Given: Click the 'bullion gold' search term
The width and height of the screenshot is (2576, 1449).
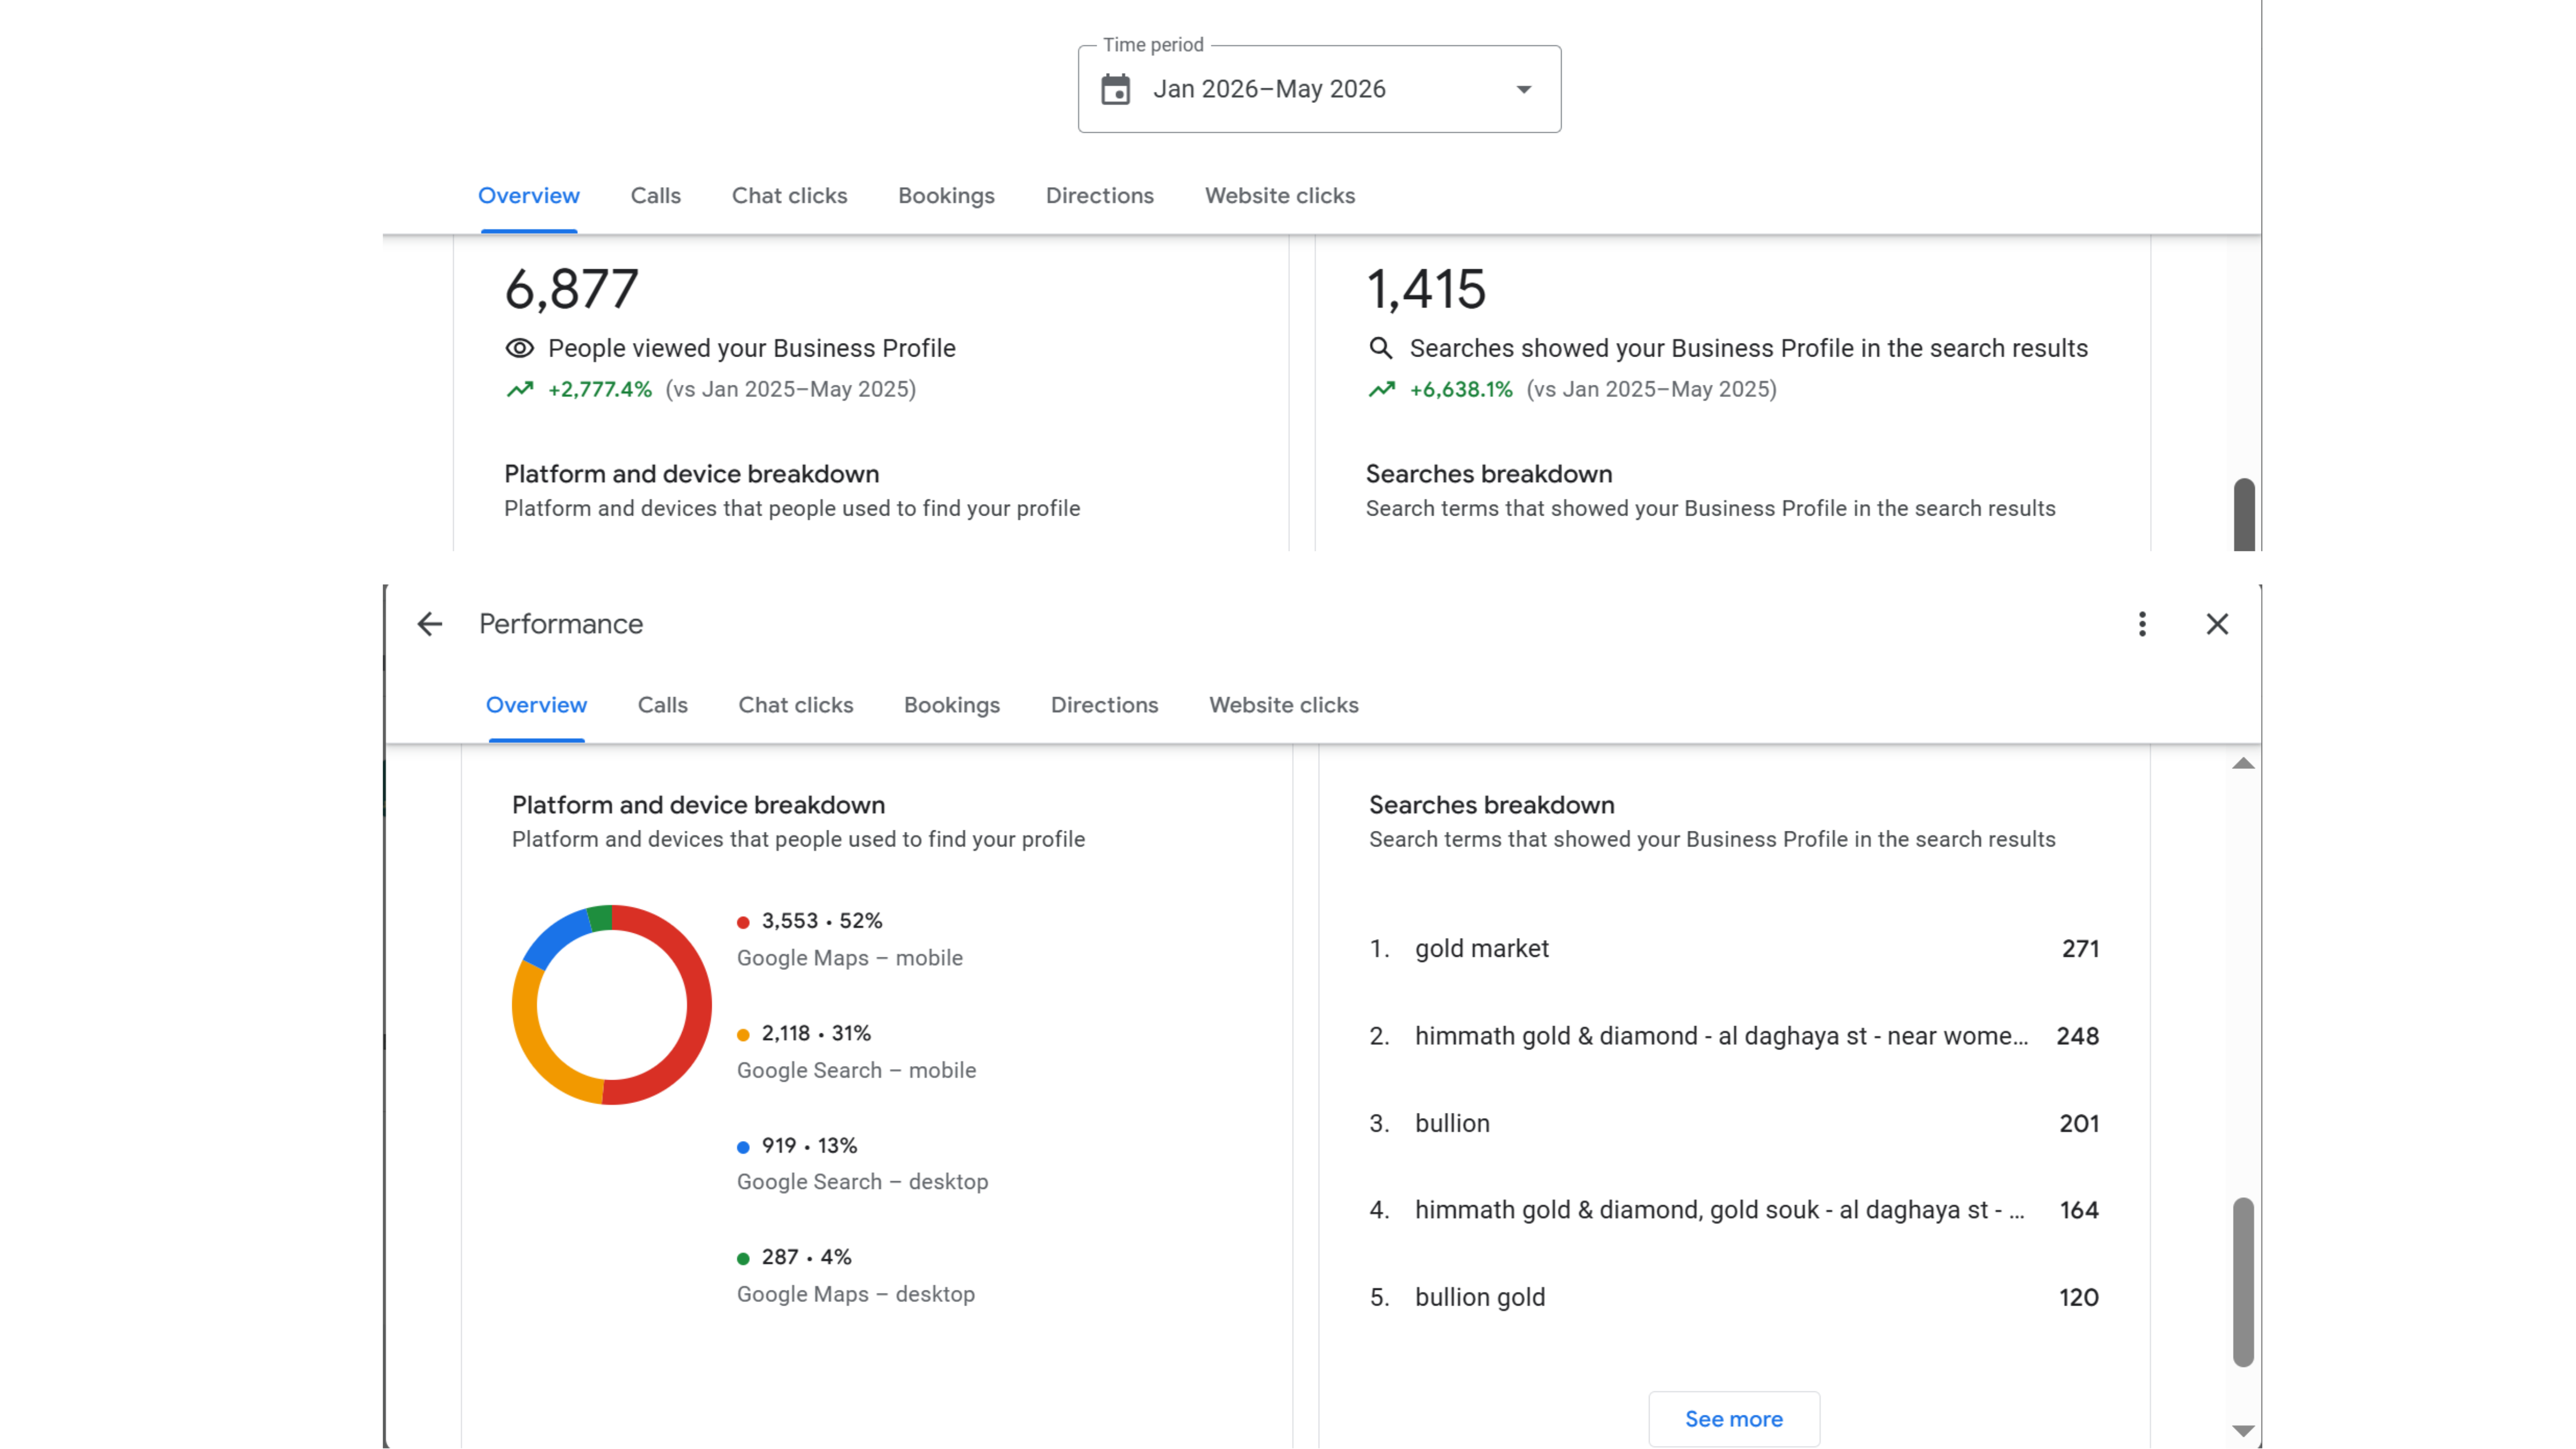Looking at the screenshot, I should click(1480, 1298).
